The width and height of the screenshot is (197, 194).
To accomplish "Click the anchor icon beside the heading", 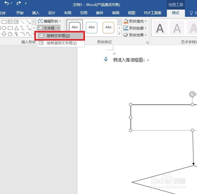I will pos(106,59).
